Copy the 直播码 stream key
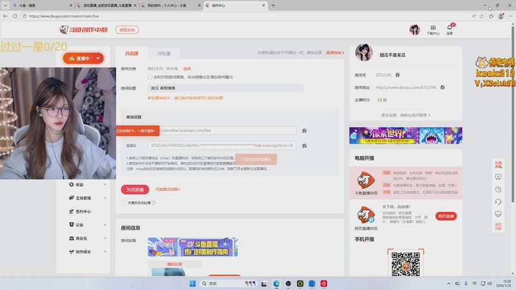 click(304, 146)
